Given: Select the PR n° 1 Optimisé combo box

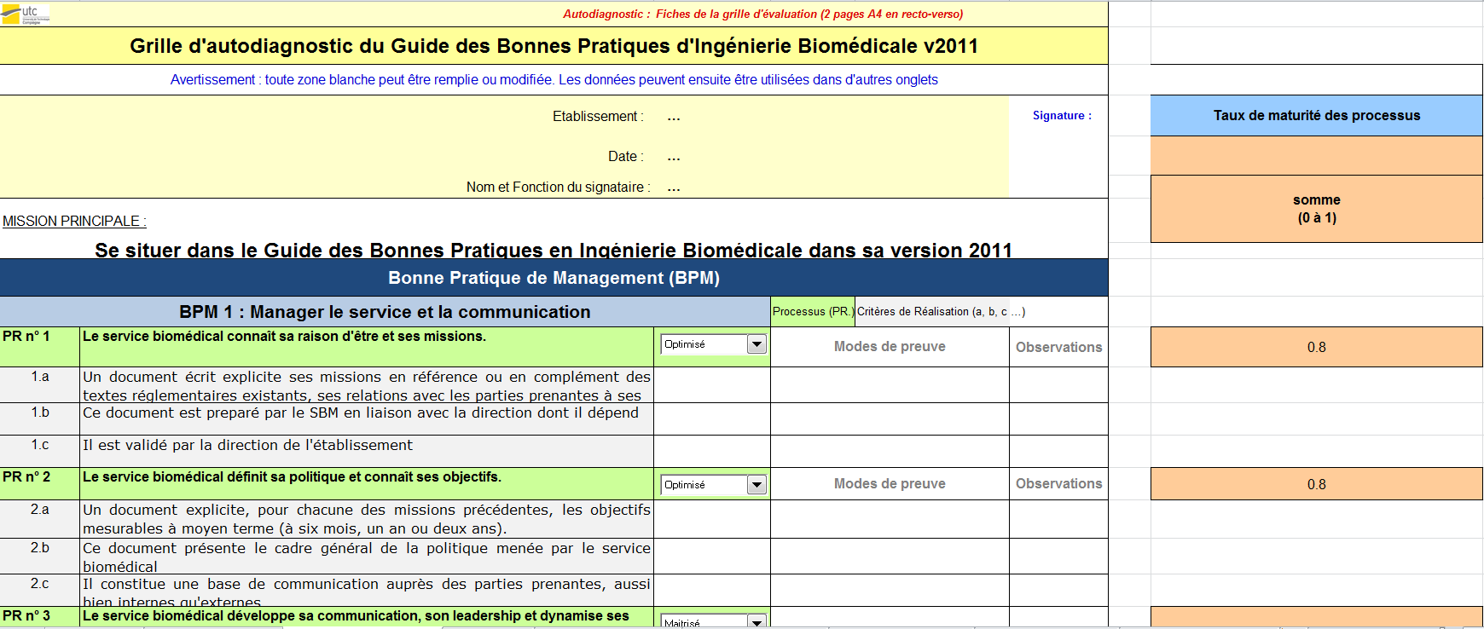Looking at the screenshot, I should (x=713, y=344).
